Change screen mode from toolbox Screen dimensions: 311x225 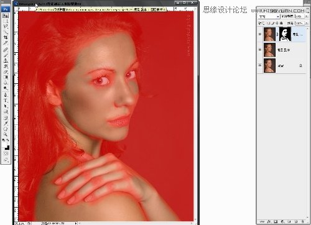6,160
